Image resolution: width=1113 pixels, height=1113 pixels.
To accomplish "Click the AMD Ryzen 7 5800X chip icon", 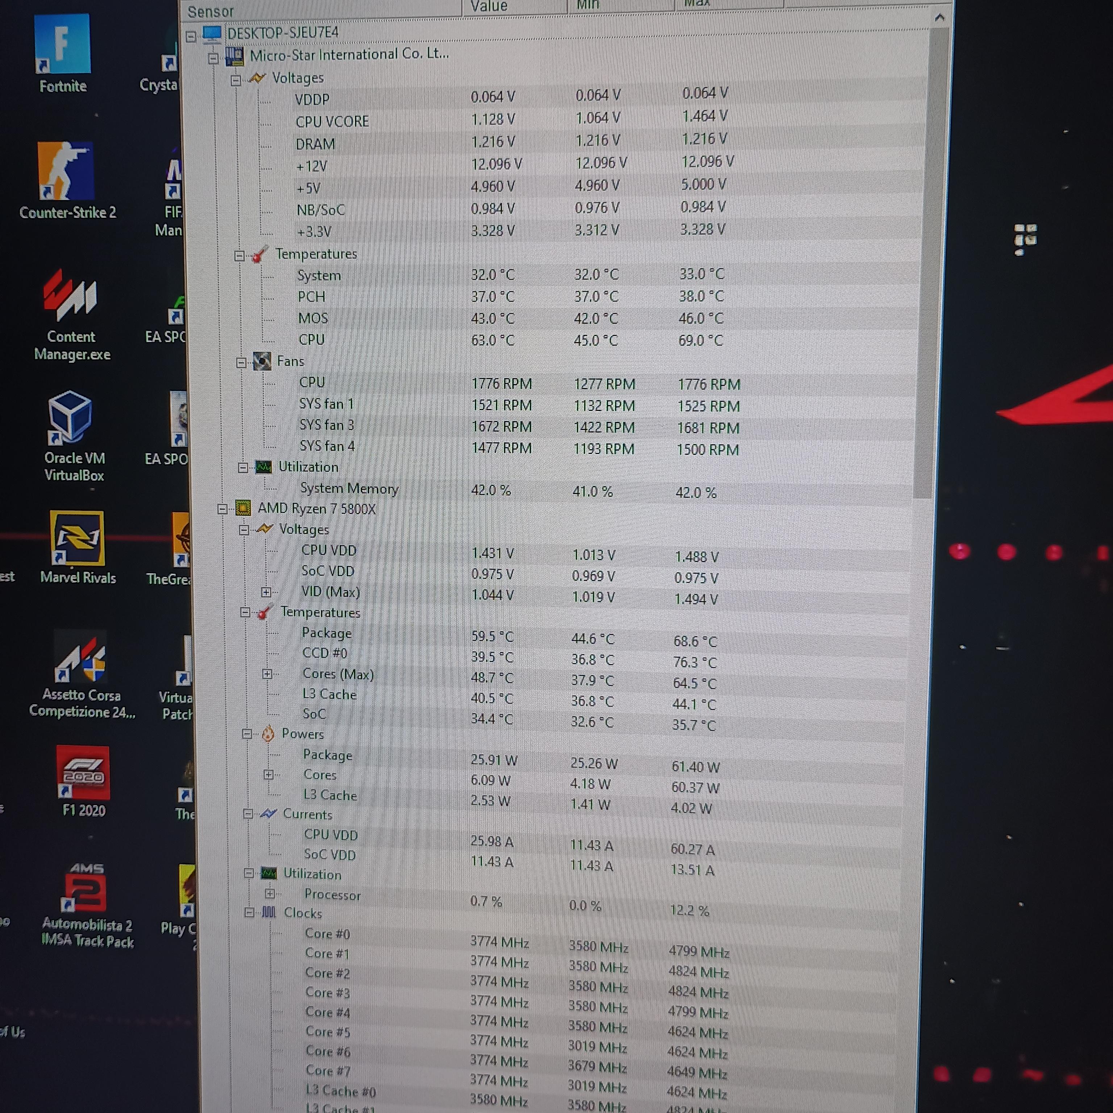I will click(243, 508).
